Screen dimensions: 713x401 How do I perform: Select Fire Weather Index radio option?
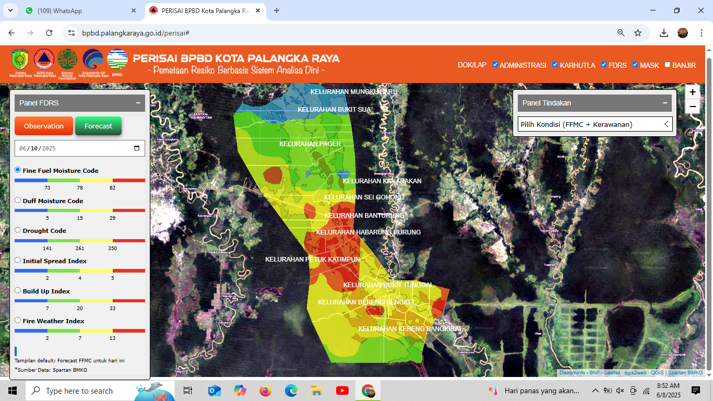tap(18, 321)
